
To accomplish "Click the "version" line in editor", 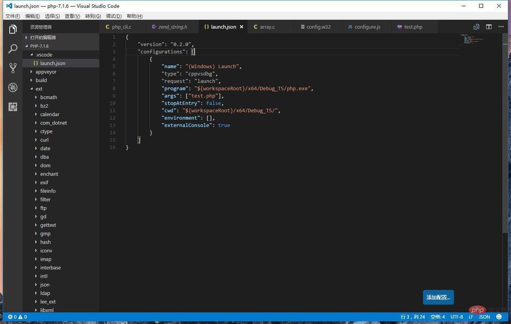I will [166, 44].
